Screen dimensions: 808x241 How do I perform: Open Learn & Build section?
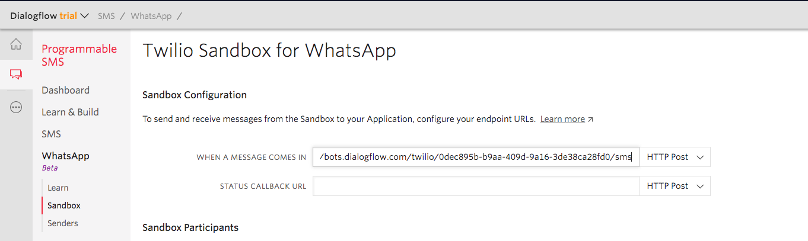pyautogui.click(x=70, y=112)
